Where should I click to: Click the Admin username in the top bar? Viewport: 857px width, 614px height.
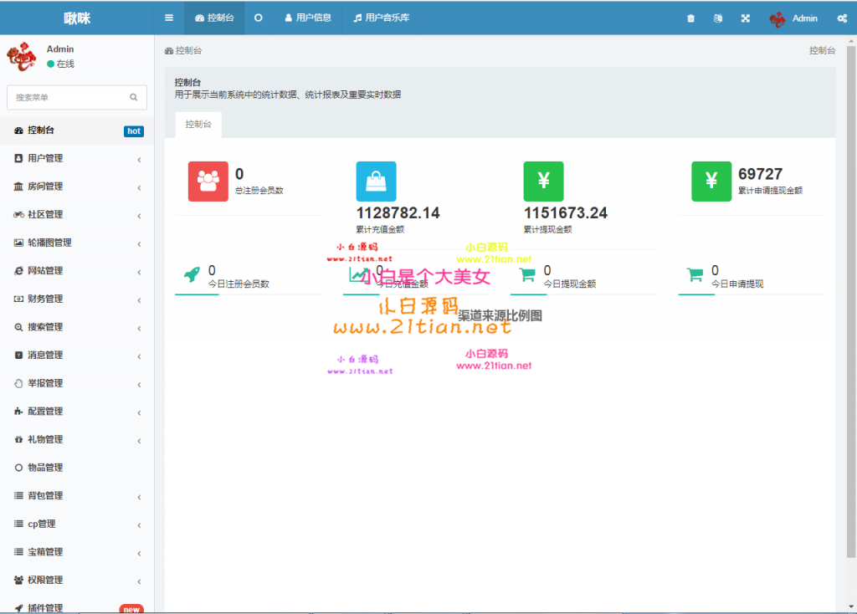[805, 18]
